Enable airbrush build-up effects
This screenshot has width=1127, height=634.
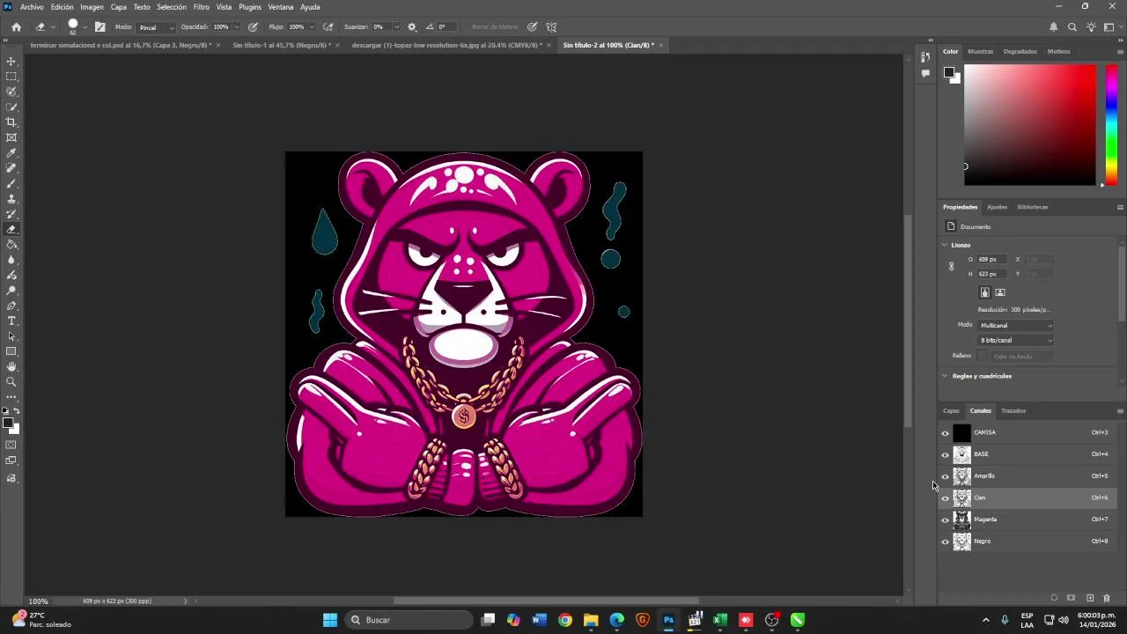328,27
